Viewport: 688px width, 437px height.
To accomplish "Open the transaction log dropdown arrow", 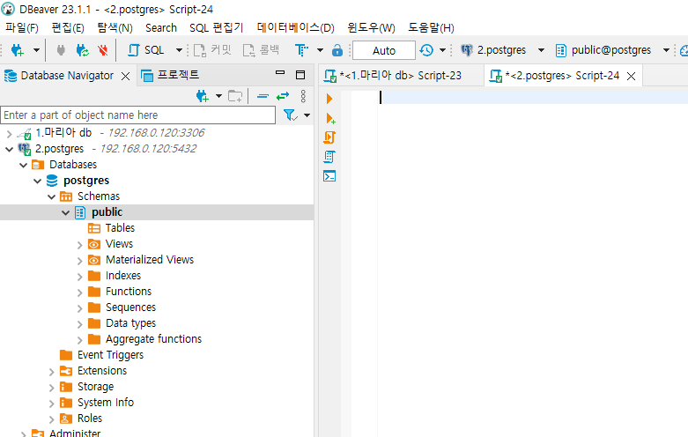I will pos(443,50).
